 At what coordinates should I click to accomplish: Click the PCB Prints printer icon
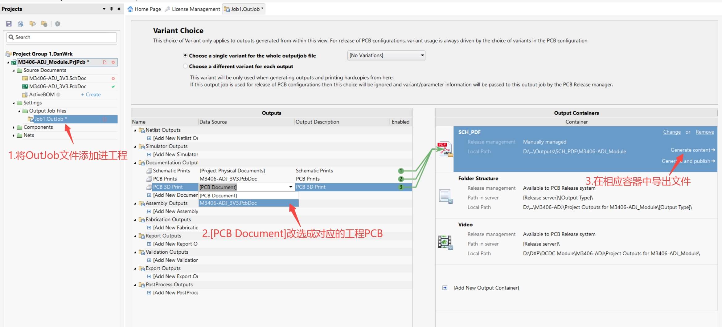(x=149, y=179)
